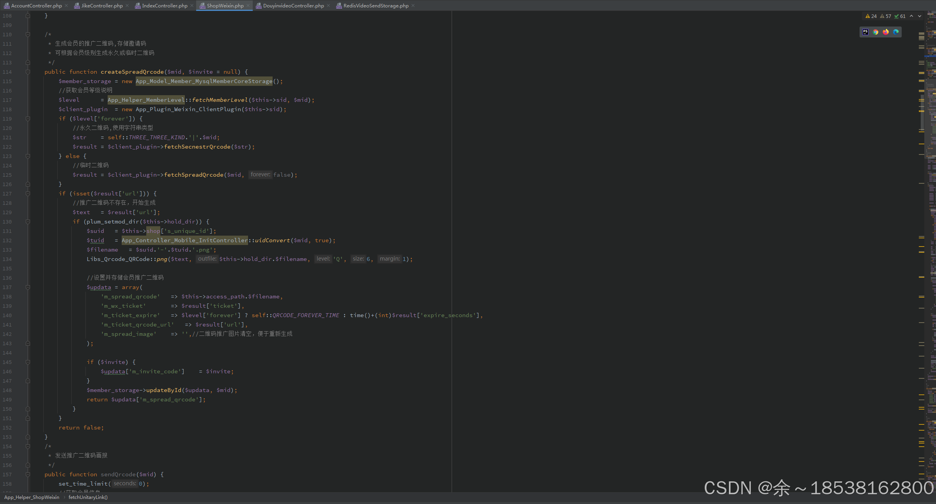Screen dimensions: 936x504
Task: Collapse the $updata array fold marker
Action: click(x=28, y=287)
